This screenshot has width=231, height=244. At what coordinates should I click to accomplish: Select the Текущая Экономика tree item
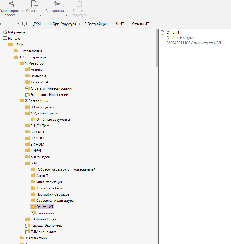click(x=46, y=226)
